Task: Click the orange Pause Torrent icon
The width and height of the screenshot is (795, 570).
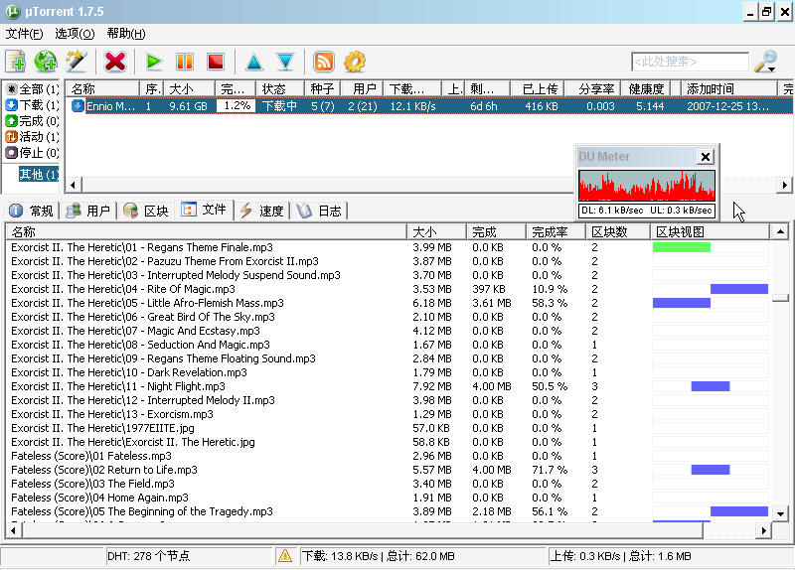Action: (184, 62)
